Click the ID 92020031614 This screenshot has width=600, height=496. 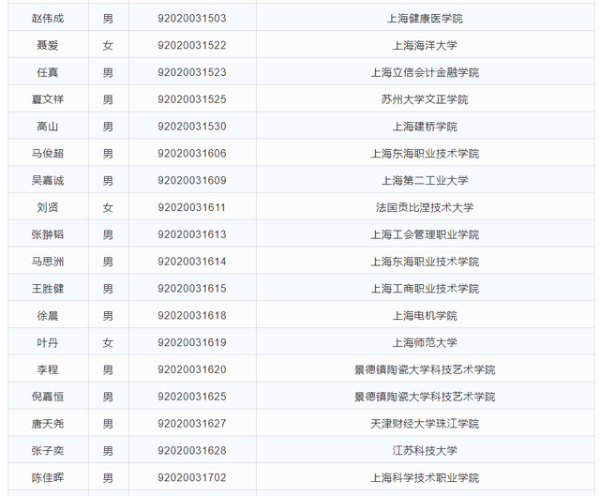[192, 262]
